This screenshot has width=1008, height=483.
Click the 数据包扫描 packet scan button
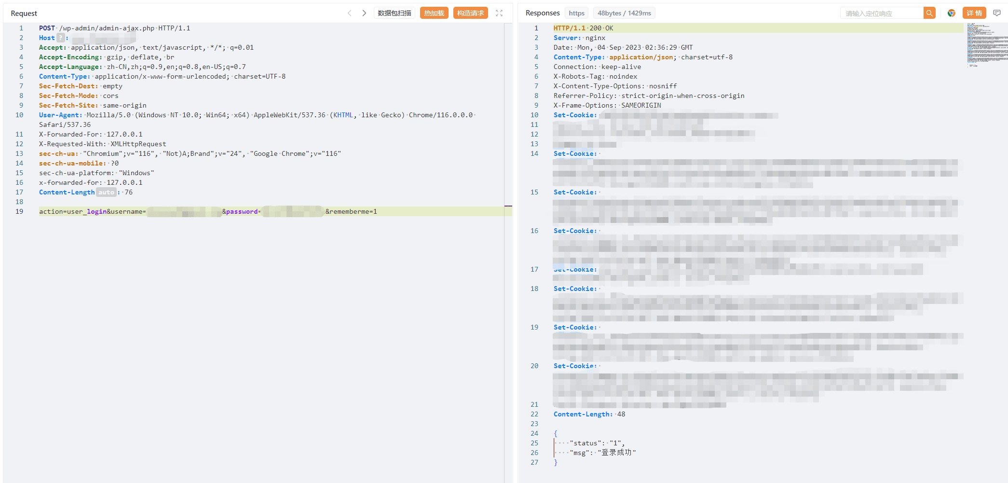(394, 13)
